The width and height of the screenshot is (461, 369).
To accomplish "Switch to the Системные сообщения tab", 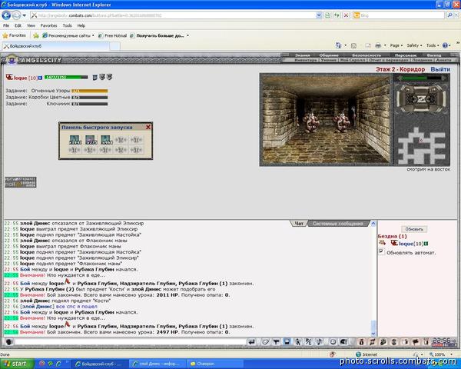I will (x=337, y=224).
